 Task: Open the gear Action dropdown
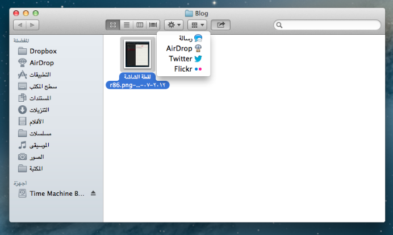pos(173,25)
